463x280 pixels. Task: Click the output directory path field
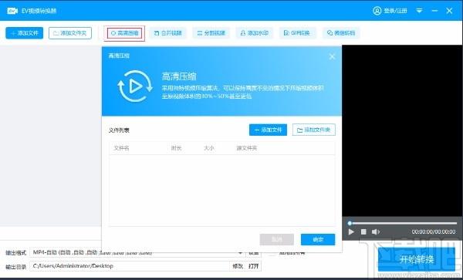[x=130, y=266]
